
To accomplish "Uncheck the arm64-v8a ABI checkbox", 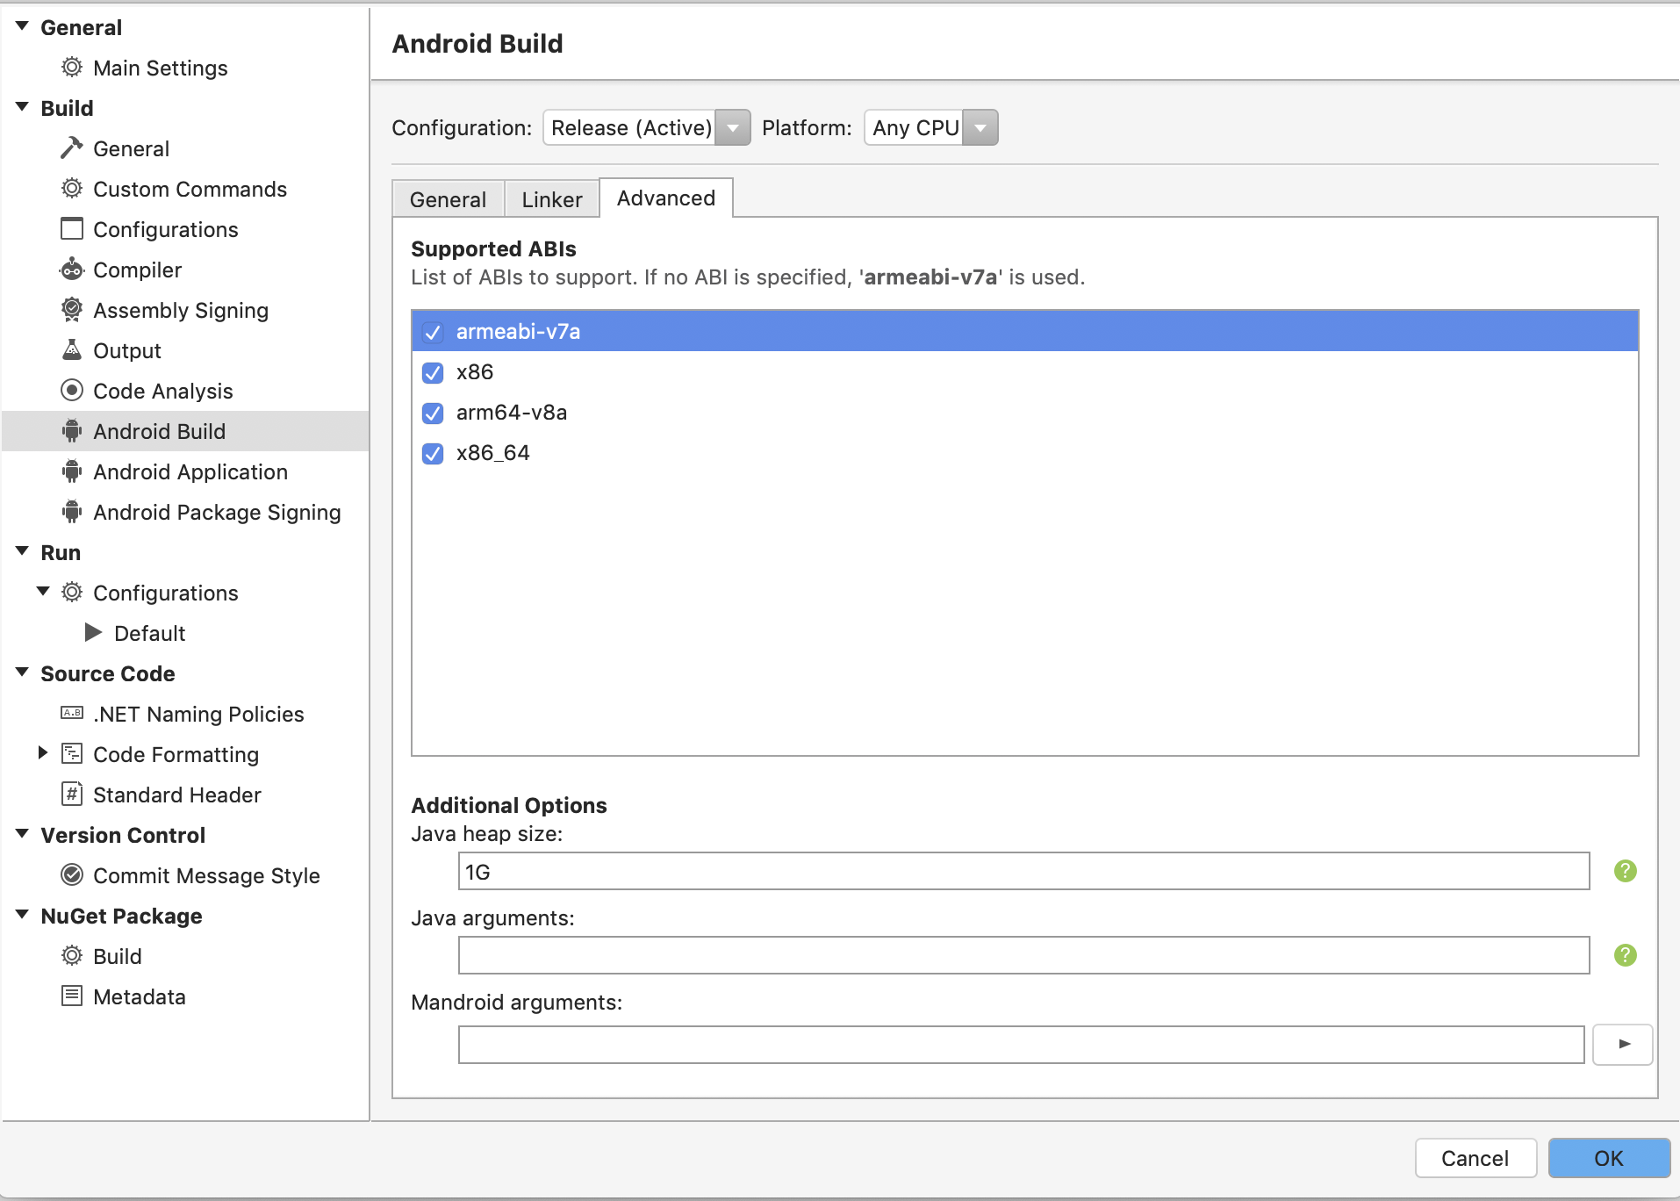I will coord(433,413).
